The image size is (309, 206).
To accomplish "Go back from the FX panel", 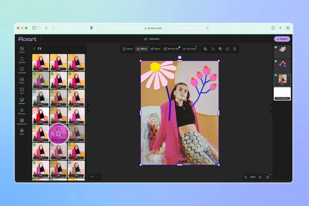I will coord(34,49).
